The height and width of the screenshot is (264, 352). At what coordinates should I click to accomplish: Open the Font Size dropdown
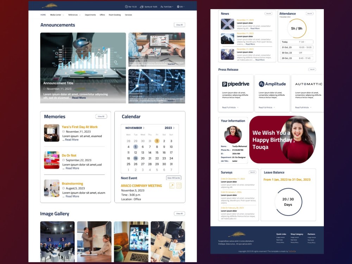(x=167, y=7)
